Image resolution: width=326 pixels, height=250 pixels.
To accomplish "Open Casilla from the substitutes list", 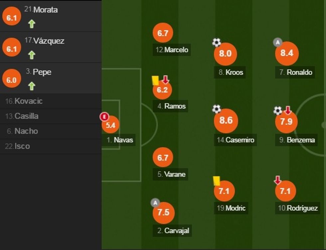I will [x=26, y=116].
